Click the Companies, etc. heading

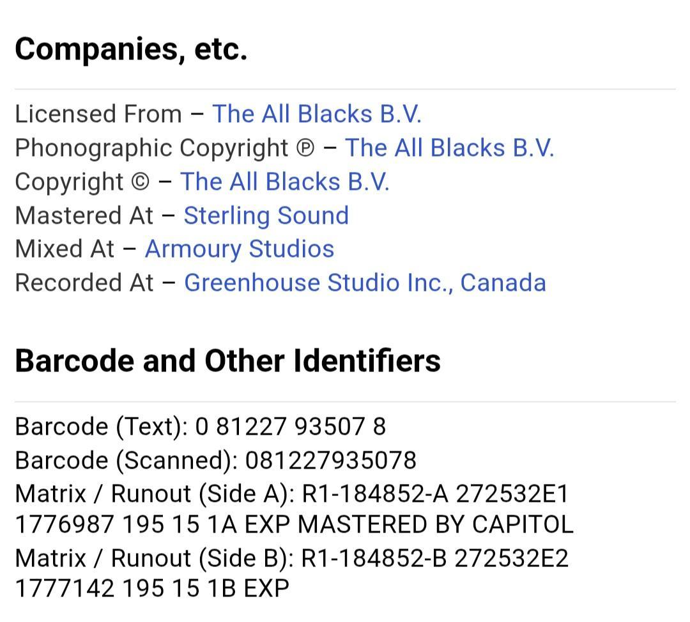[131, 49]
